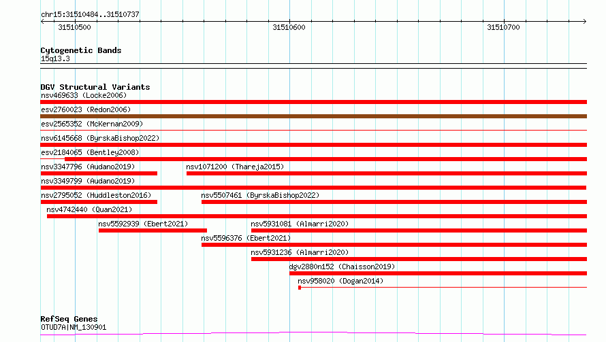Click the Cytogenetic Bands track title
The image size is (606, 342).
pos(81,50)
